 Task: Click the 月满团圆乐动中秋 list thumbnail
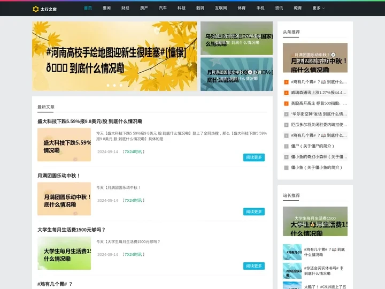coord(64,199)
